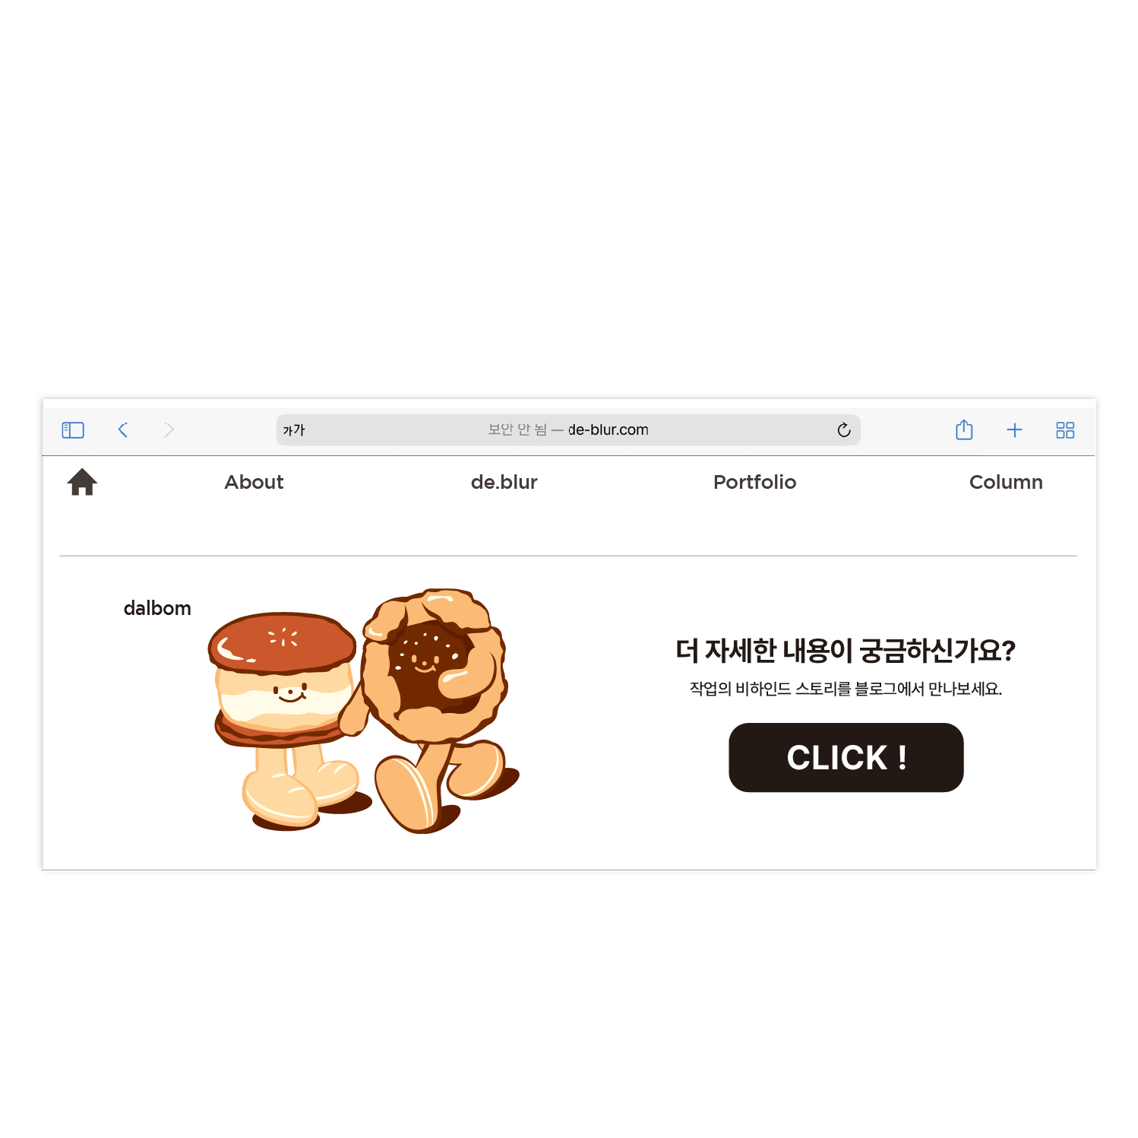
Task: Open the 가가 reader text size menu
Action: (x=294, y=430)
